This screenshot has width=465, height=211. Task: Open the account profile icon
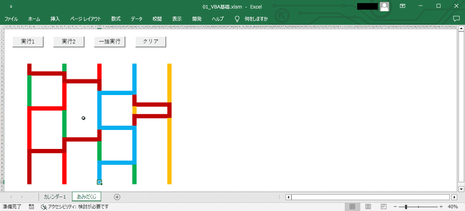tap(384, 6)
